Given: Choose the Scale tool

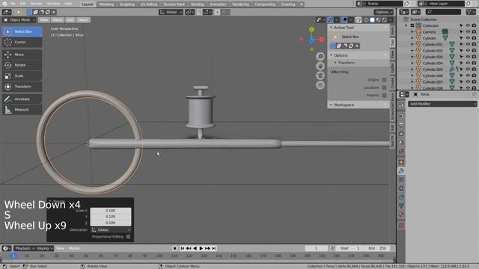Looking at the screenshot, I should pos(22,75).
